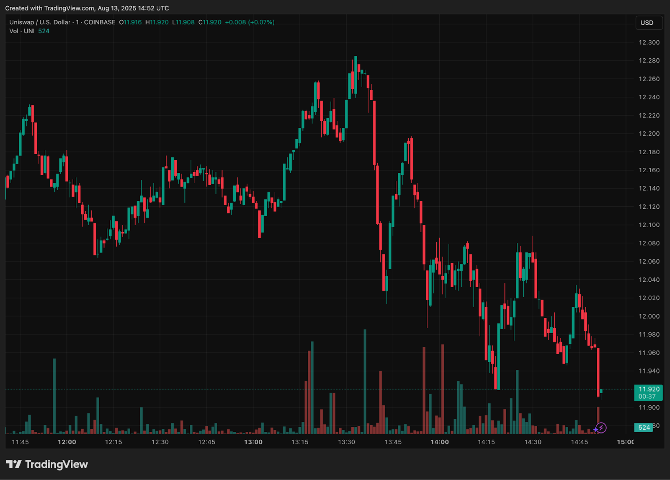Click the 13:15 time axis label
This screenshot has width=670, height=480.
point(300,442)
